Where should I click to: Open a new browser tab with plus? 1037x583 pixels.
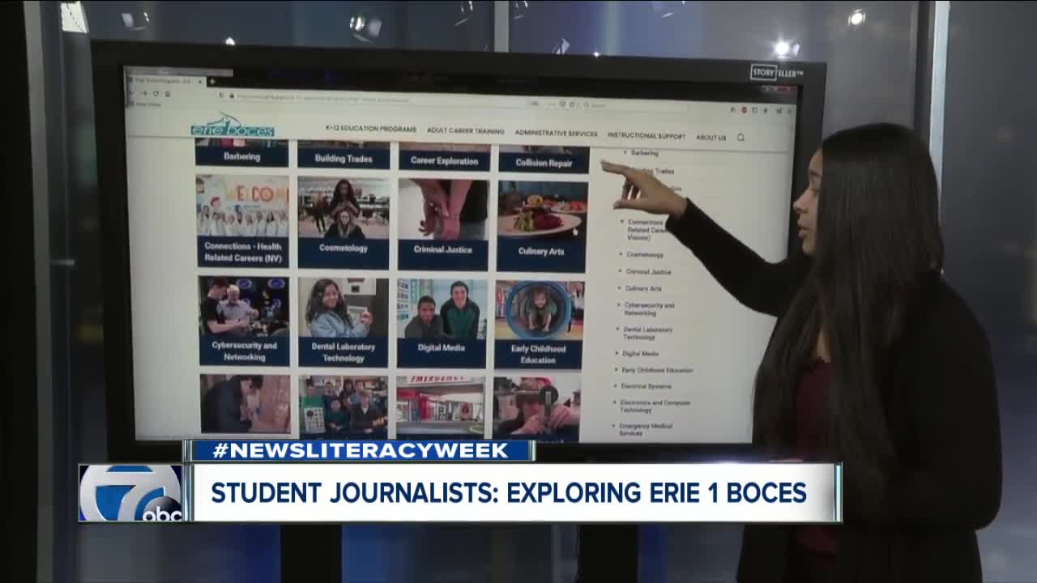(213, 82)
